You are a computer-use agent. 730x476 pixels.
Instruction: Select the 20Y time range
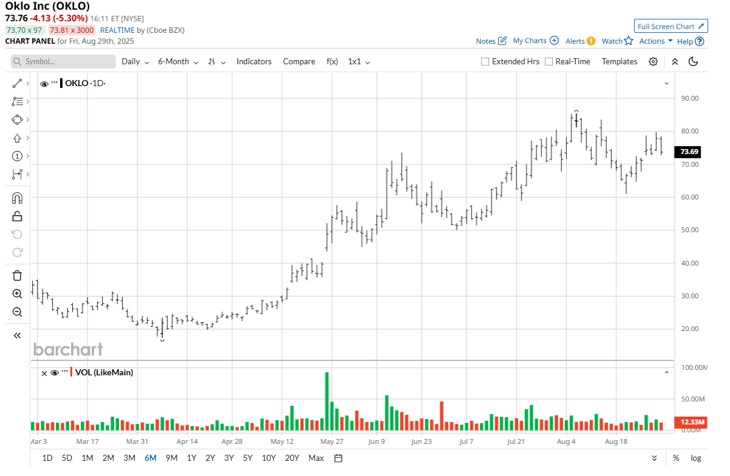tap(292, 458)
